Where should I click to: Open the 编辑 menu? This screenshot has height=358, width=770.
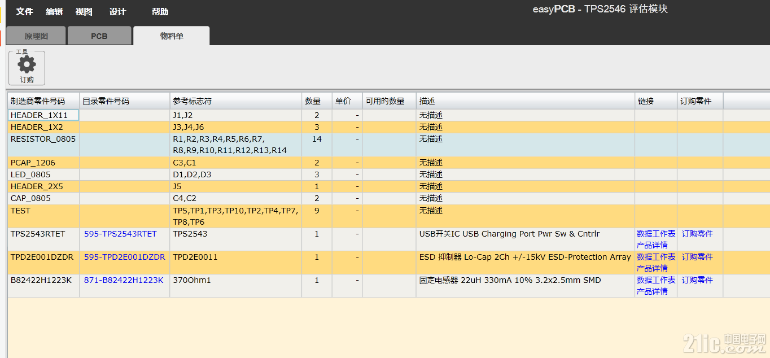point(54,11)
